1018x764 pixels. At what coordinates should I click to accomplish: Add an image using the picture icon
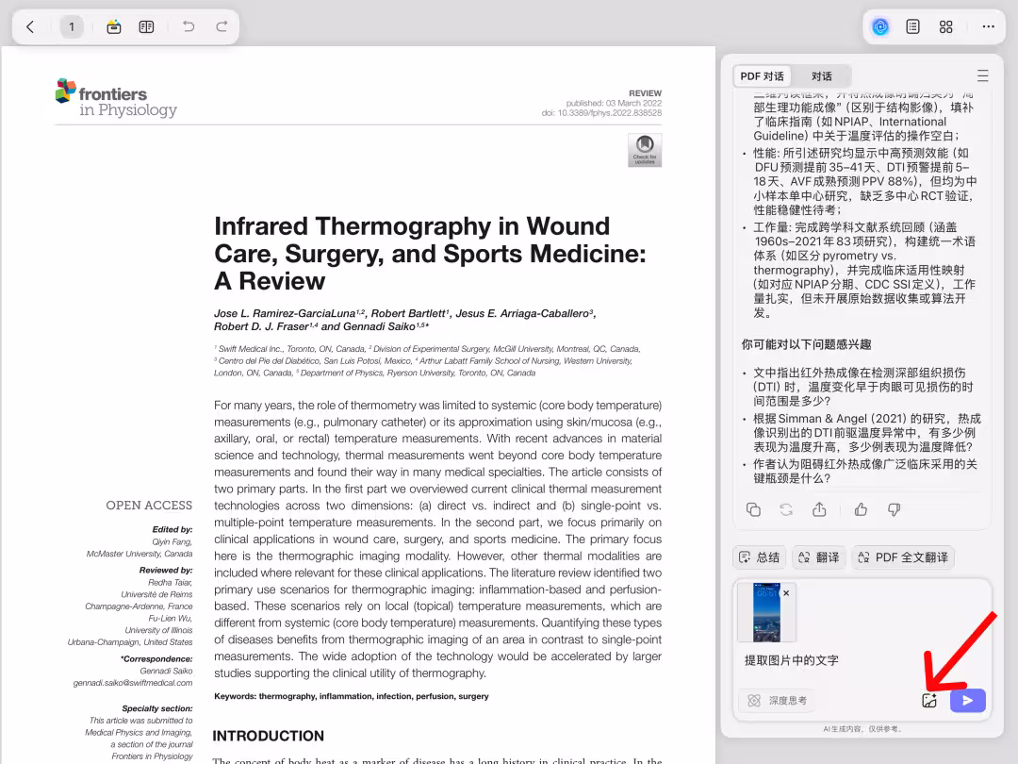[929, 700]
